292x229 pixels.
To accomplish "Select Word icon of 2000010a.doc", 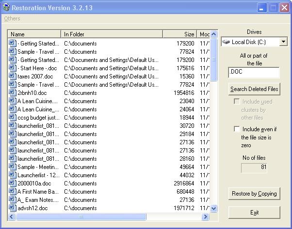I will (x=13, y=183).
